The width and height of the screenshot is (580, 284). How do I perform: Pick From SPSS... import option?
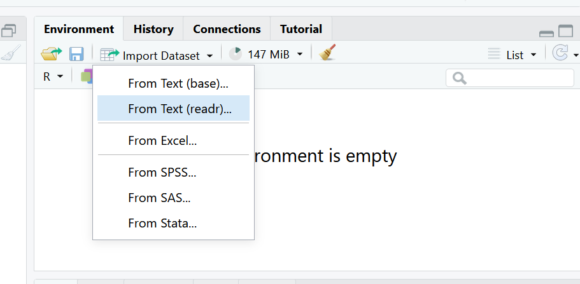click(x=162, y=172)
